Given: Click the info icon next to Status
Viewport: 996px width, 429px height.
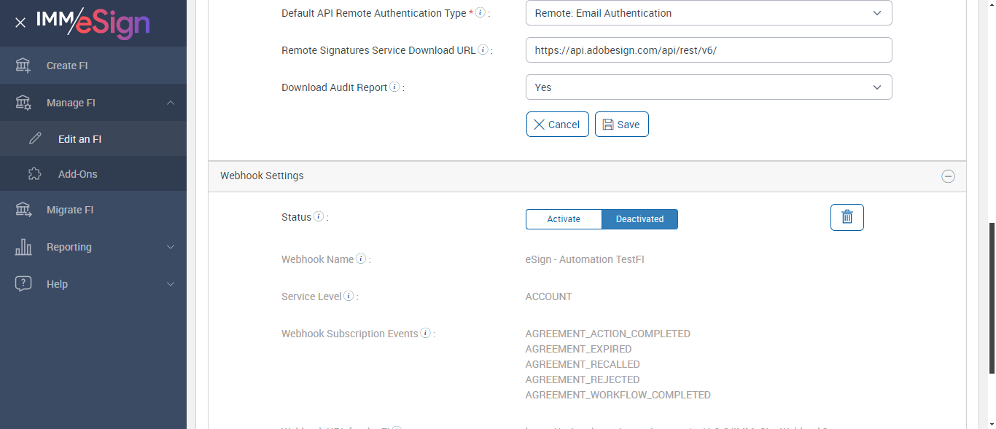Looking at the screenshot, I should 319,216.
